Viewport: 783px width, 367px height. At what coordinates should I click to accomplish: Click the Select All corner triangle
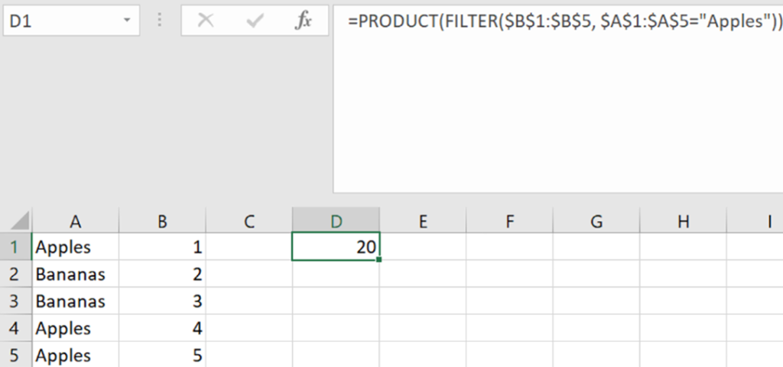coord(21,222)
